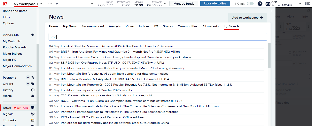Viewport: 312px width, 126px height.
Task: Open 'REG – Ironveld PLC – Change of Registered Office'
Action: (103, 117)
